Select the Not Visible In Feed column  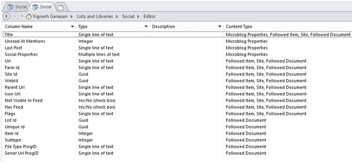point(23,100)
